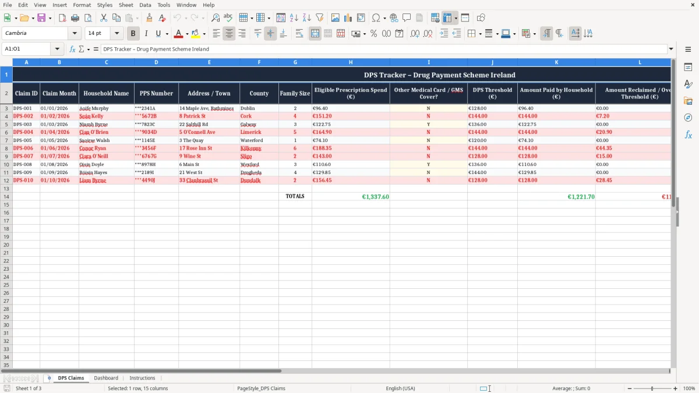Cut the selection with the scissors icon
The height and width of the screenshot is (393, 699).
point(104,18)
